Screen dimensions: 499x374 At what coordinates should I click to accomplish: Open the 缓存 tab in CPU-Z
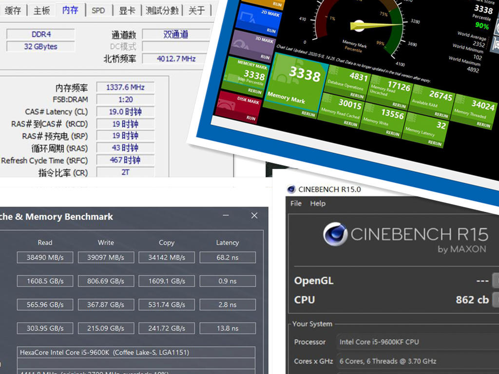click(x=13, y=10)
